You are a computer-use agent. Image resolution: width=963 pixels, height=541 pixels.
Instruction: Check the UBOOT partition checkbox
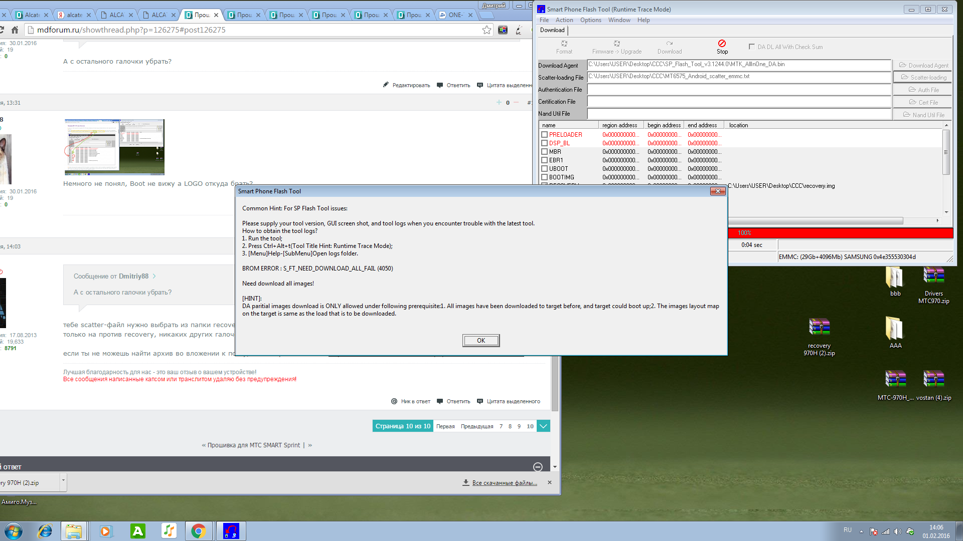coord(544,169)
